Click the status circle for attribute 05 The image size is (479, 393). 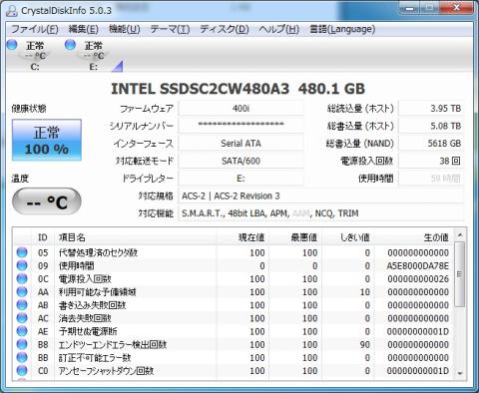coord(22,252)
